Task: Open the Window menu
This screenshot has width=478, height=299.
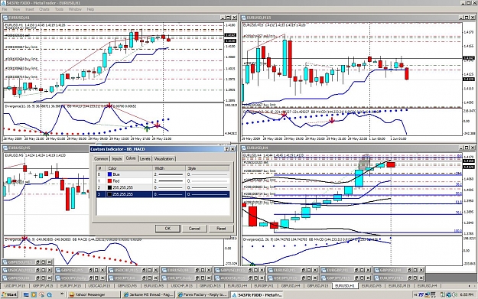Action: (75, 9)
